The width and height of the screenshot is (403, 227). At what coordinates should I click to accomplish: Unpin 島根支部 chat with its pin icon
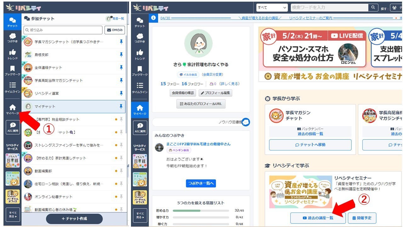[121, 55]
